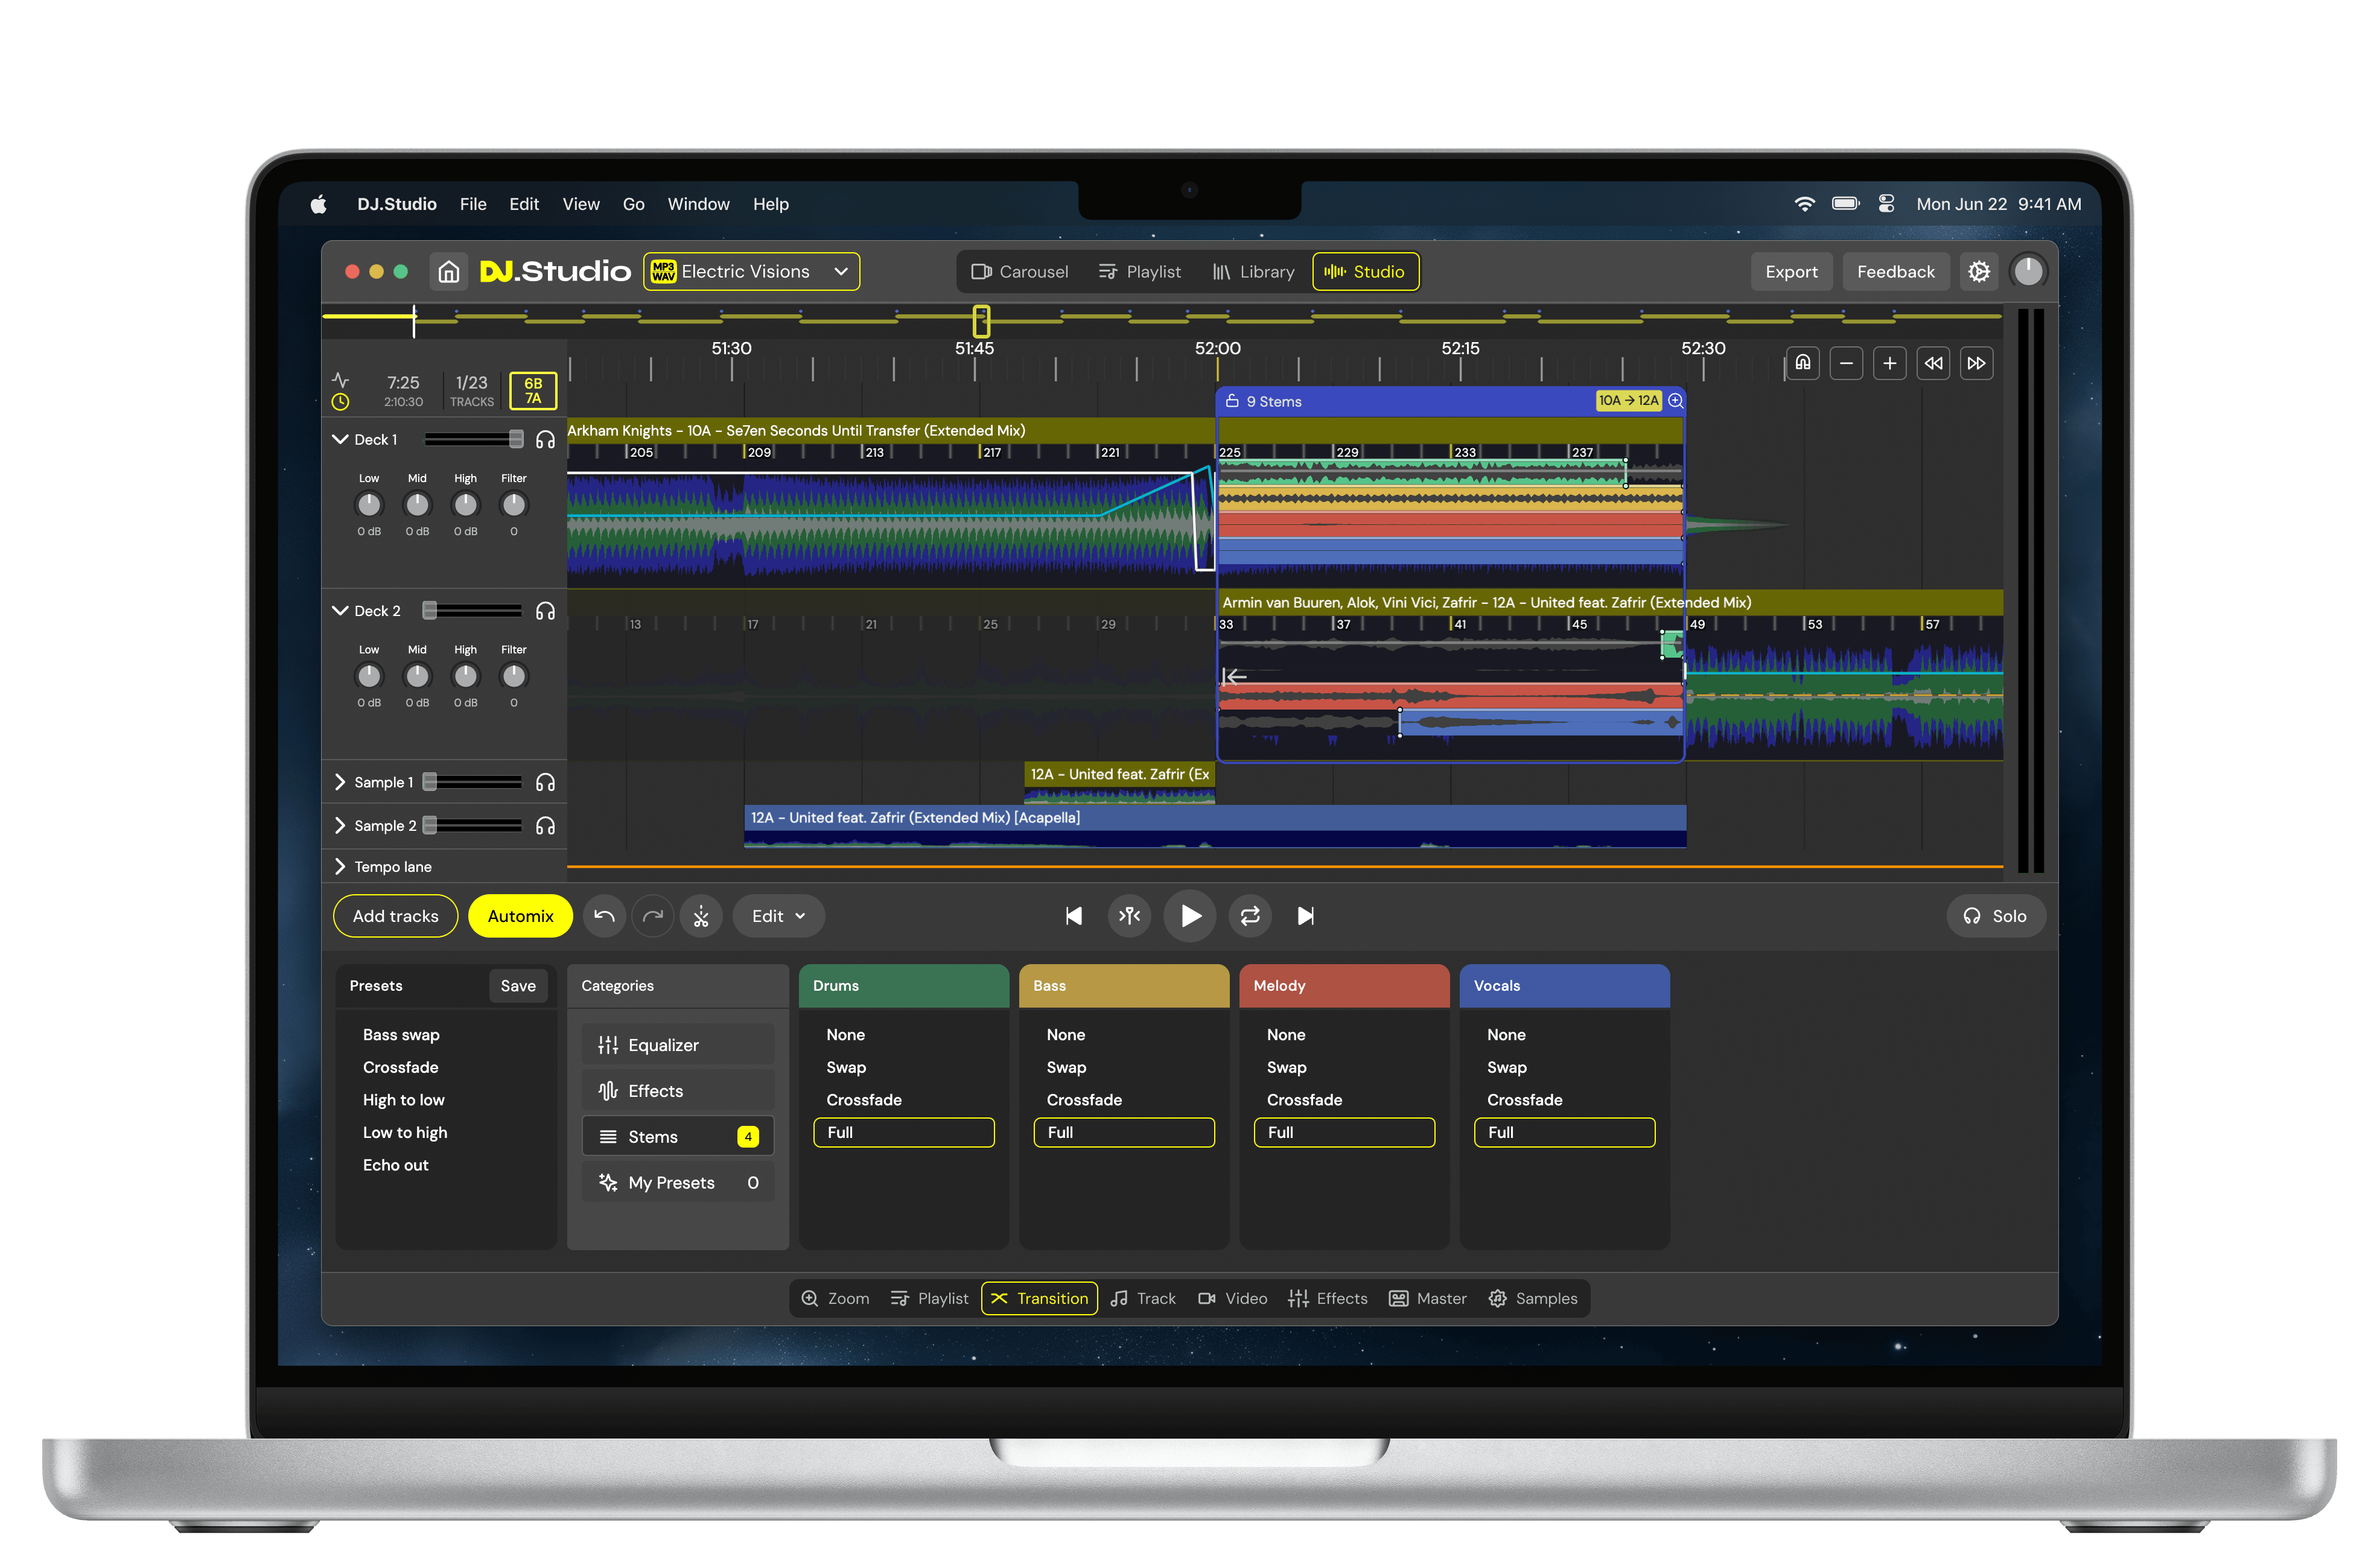Collapse the Deck 1 lane

340,440
